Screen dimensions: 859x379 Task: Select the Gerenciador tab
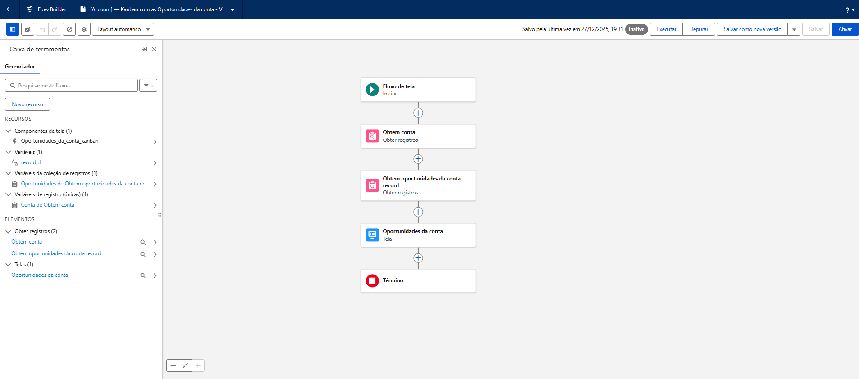click(20, 67)
